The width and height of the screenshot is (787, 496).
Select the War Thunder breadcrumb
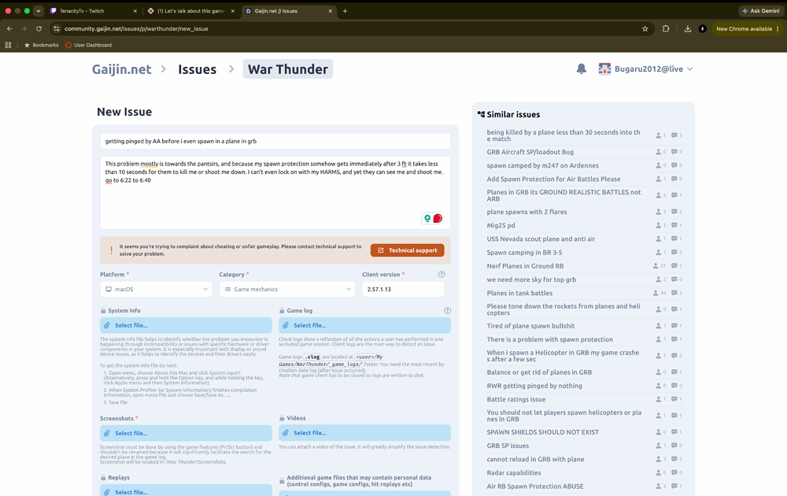[x=287, y=69]
